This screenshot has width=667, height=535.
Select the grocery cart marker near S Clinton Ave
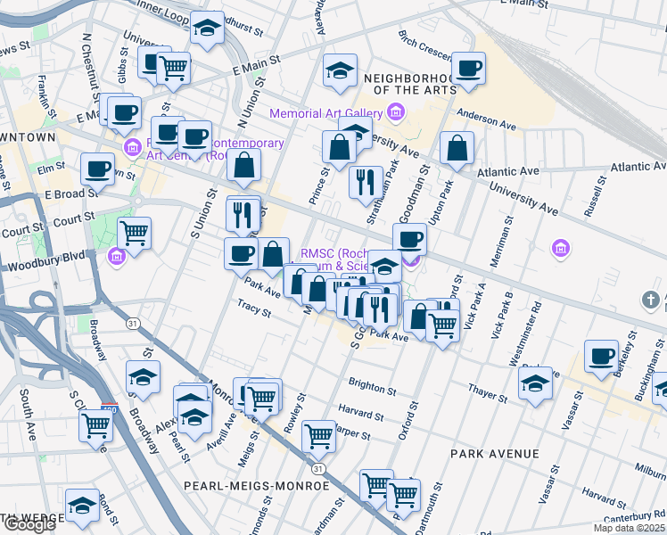(x=95, y=428)
